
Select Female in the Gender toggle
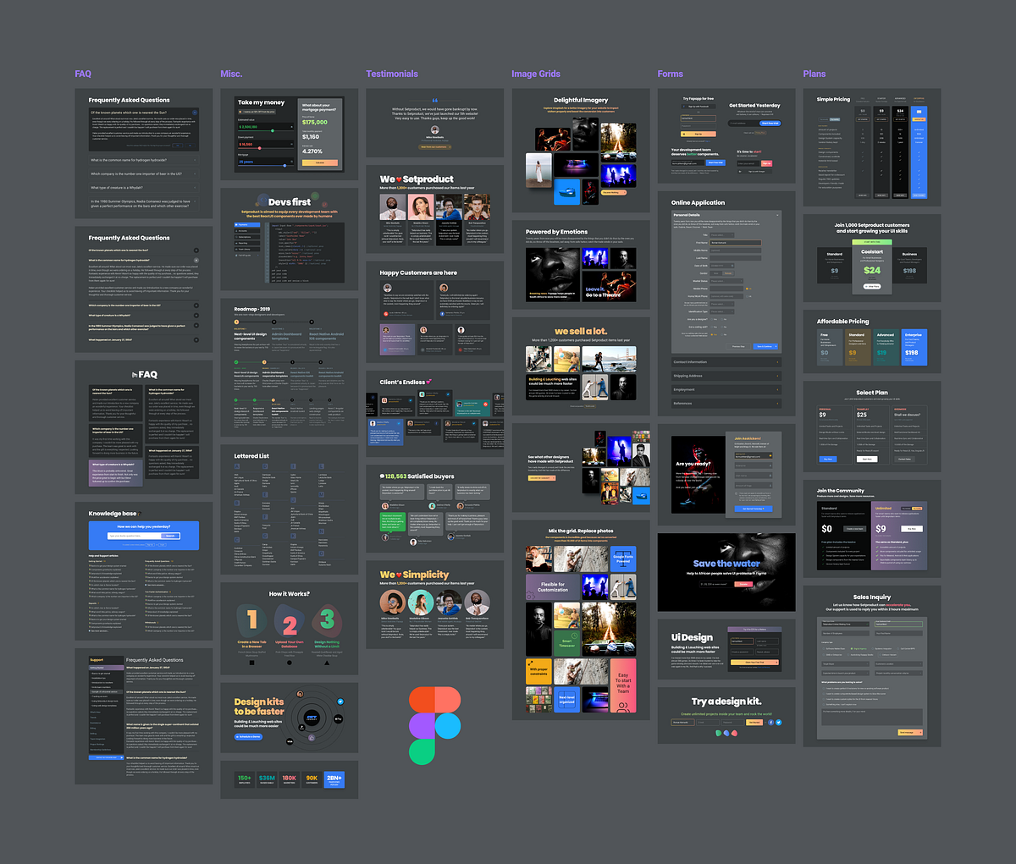[728, 273]
